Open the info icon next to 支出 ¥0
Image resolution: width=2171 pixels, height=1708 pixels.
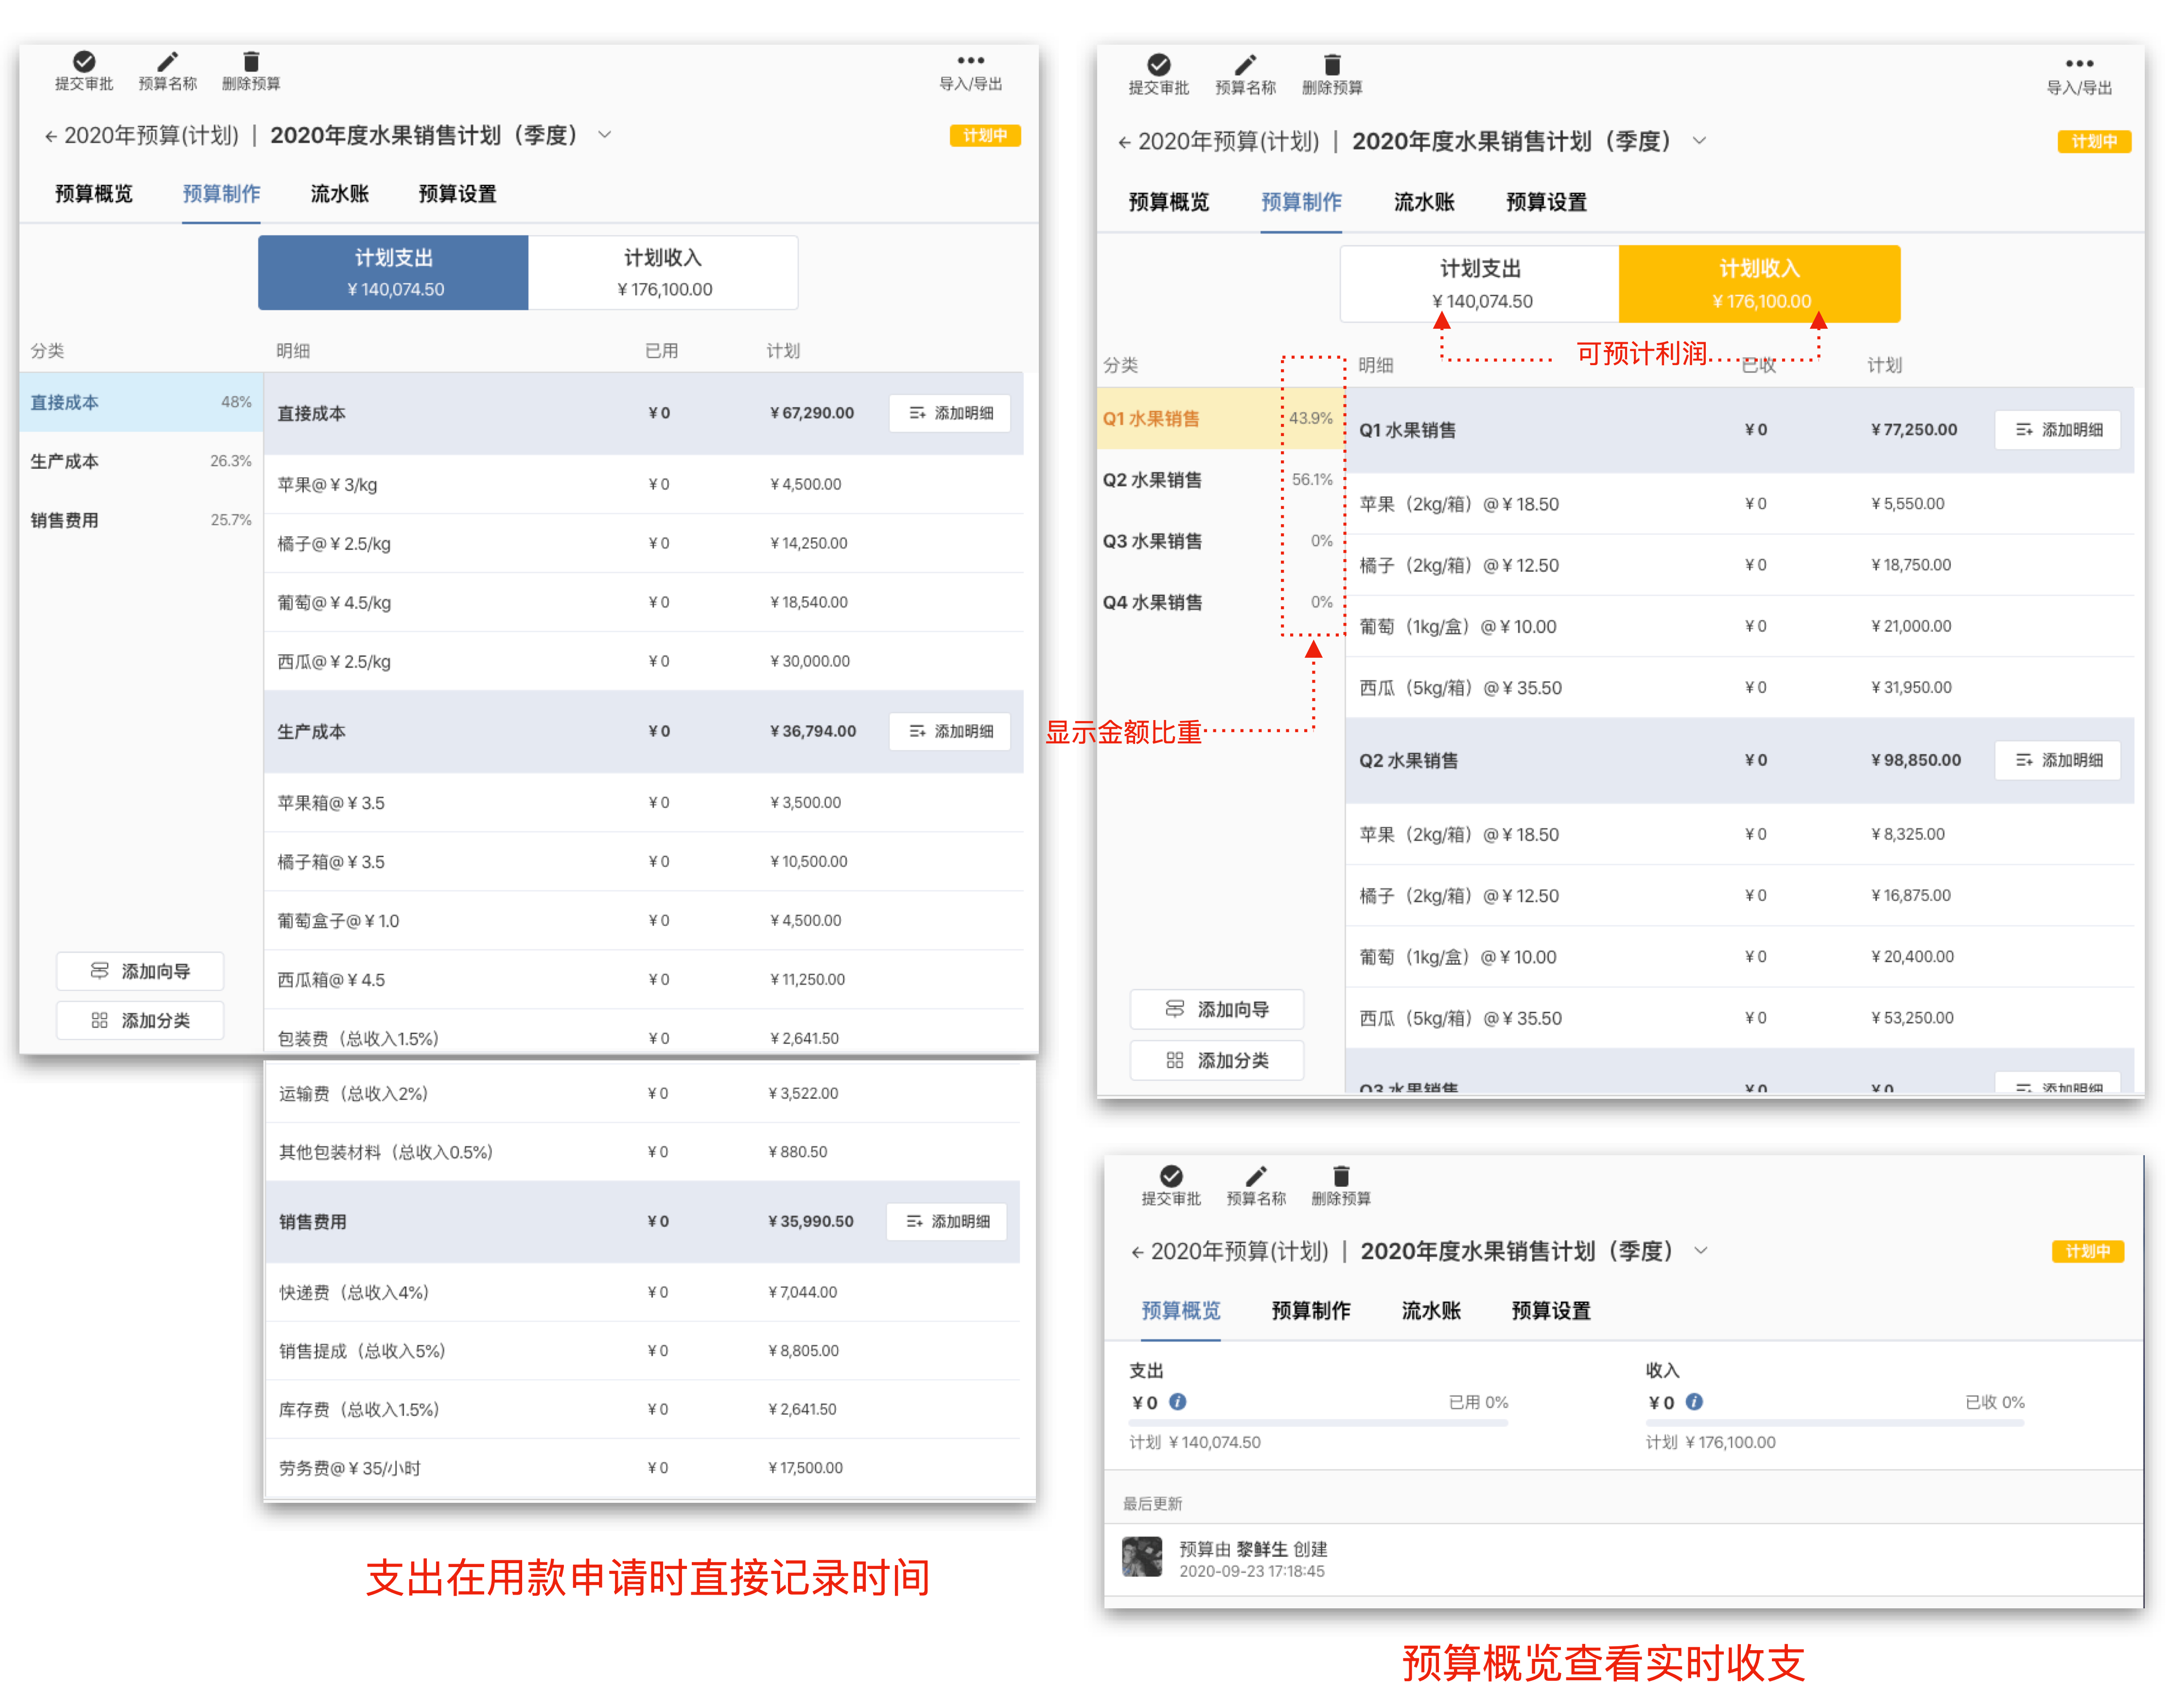[1178, 1402]
